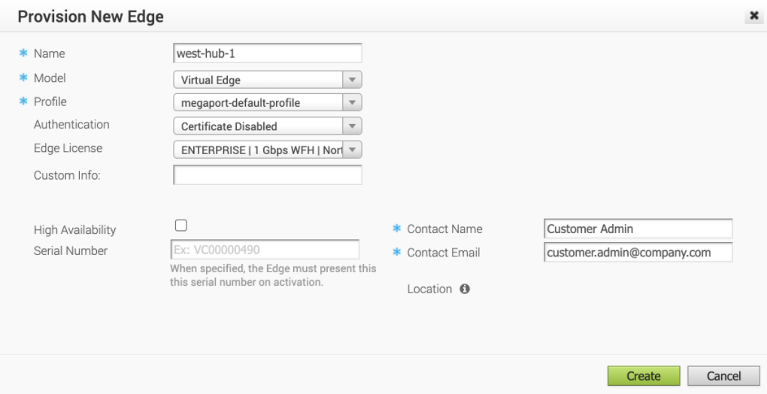Image resolution: width=767 pixels, height=394 pixels.
Task: Click the green Create button
Action: (x=644, y=376)
